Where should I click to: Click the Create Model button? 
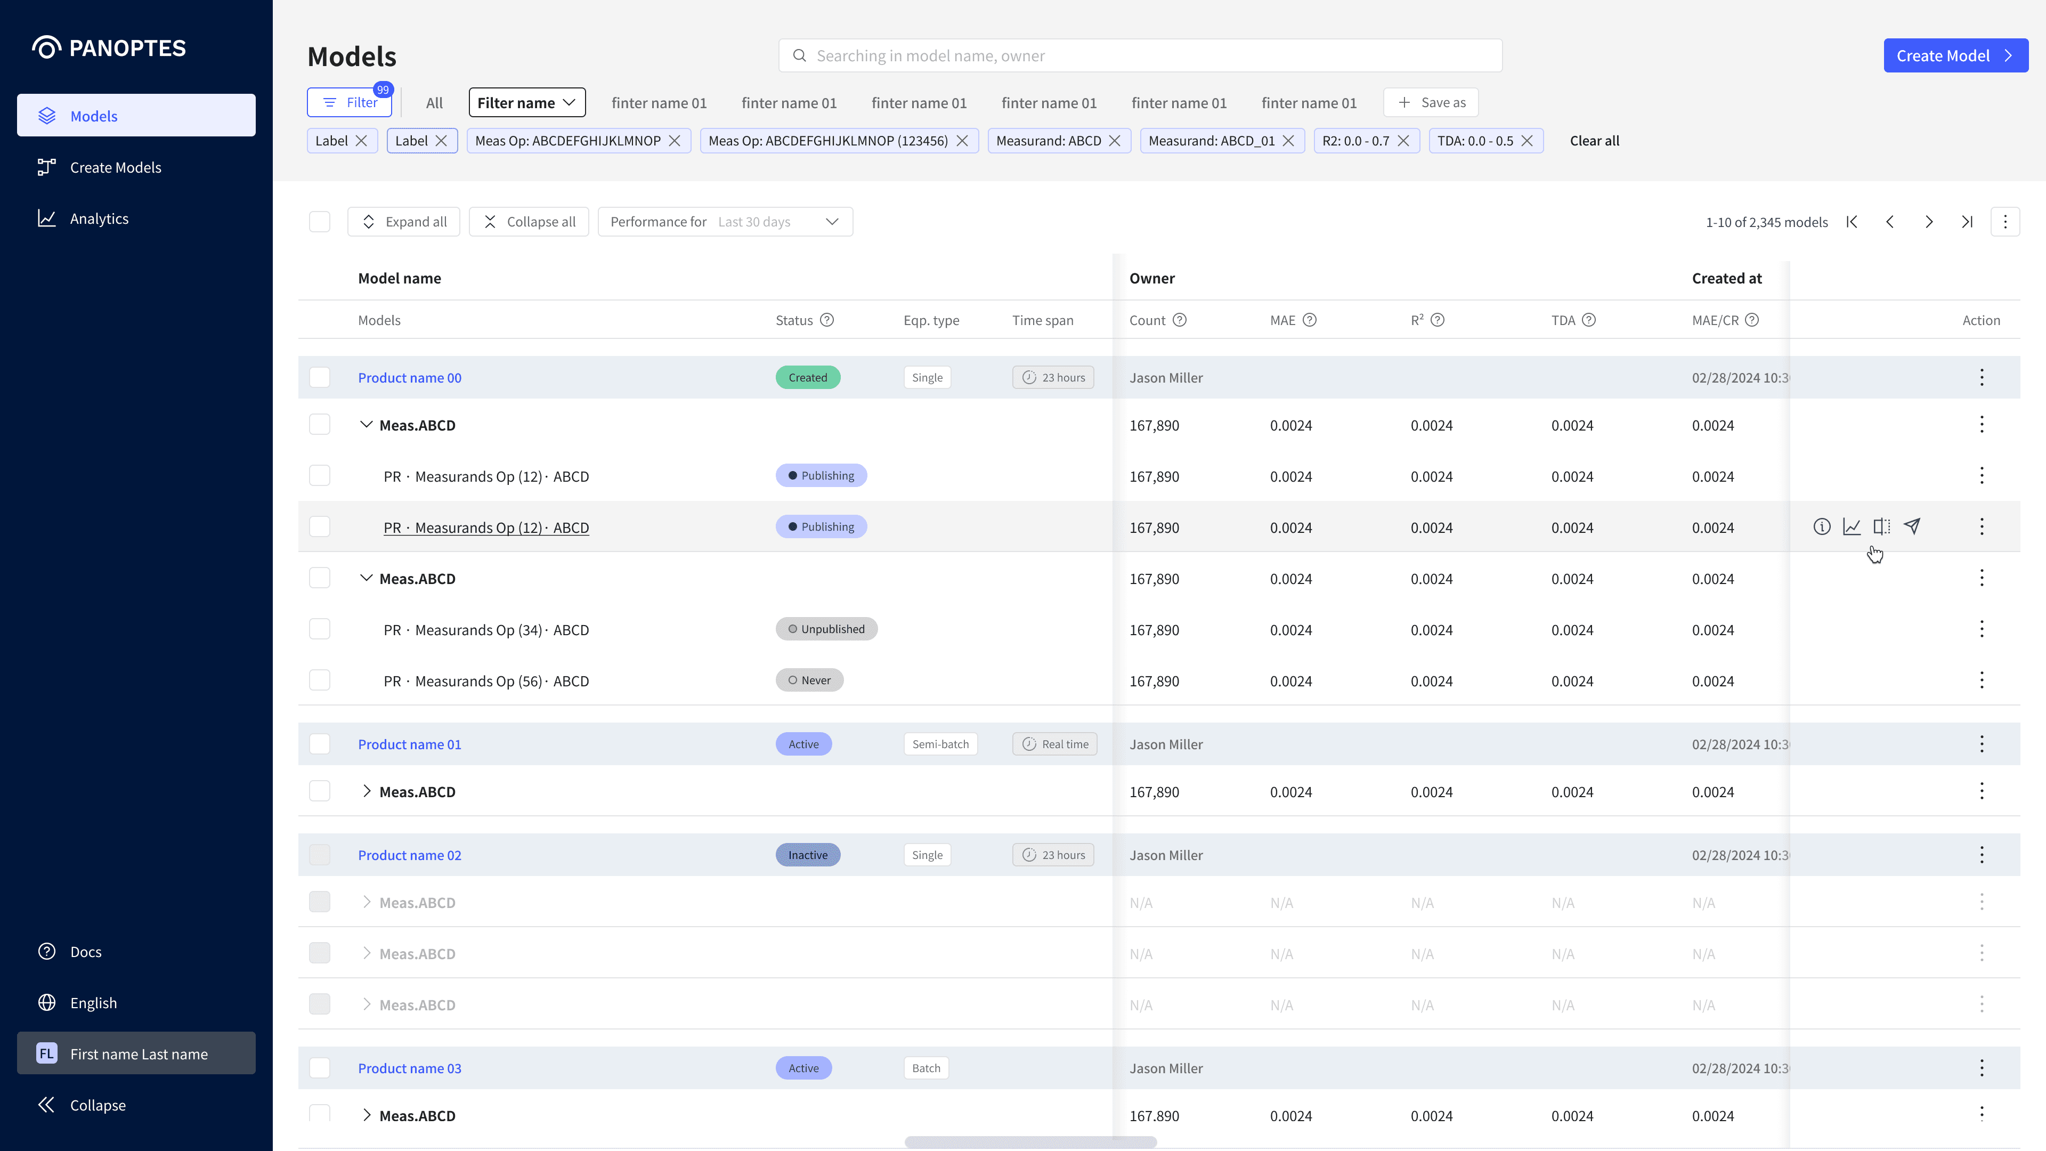[x=1955, y=55]
